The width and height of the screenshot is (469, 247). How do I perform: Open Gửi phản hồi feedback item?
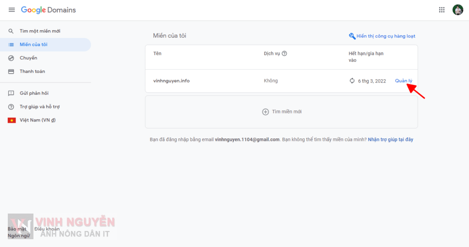pyautogui.click(x=34, y=93)
